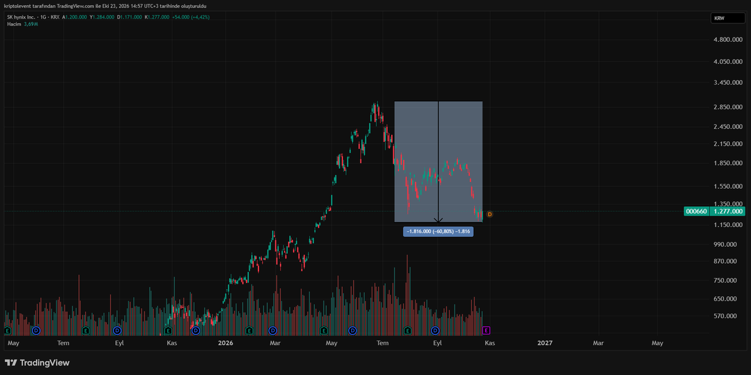Open the E marker just after the 2026 label
Viewport: 751px width, 375px height.
point(249,330)
